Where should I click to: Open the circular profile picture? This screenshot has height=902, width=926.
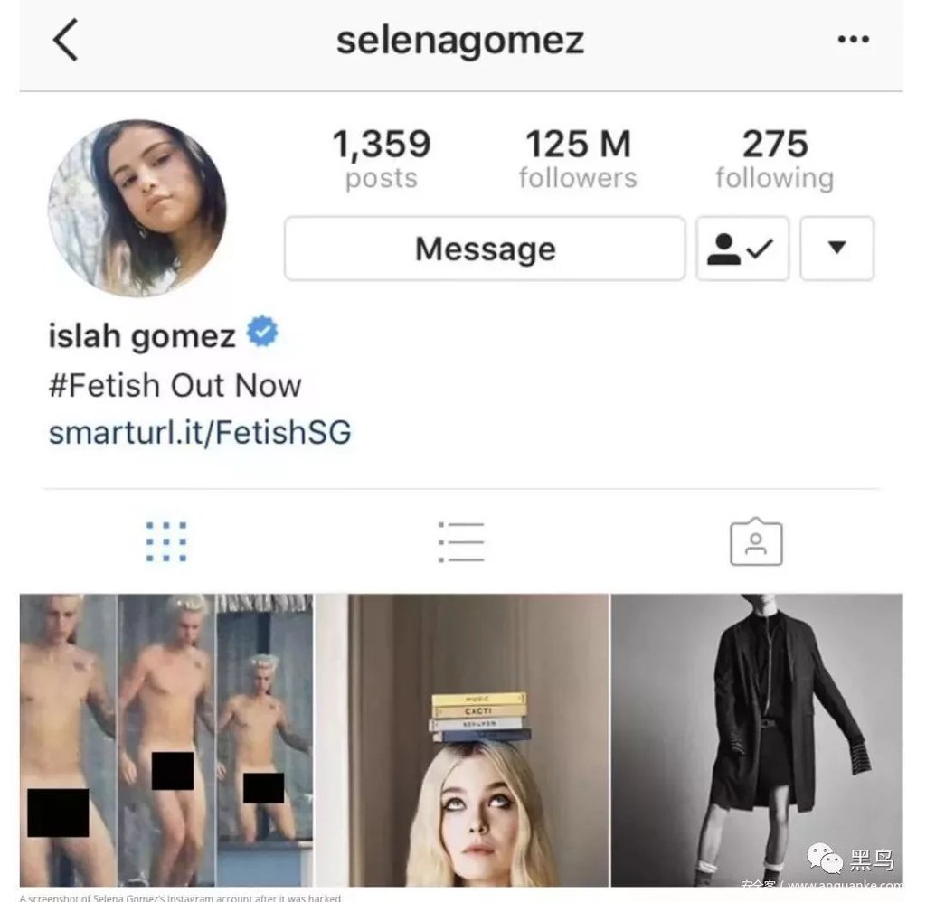coord(137,209)
